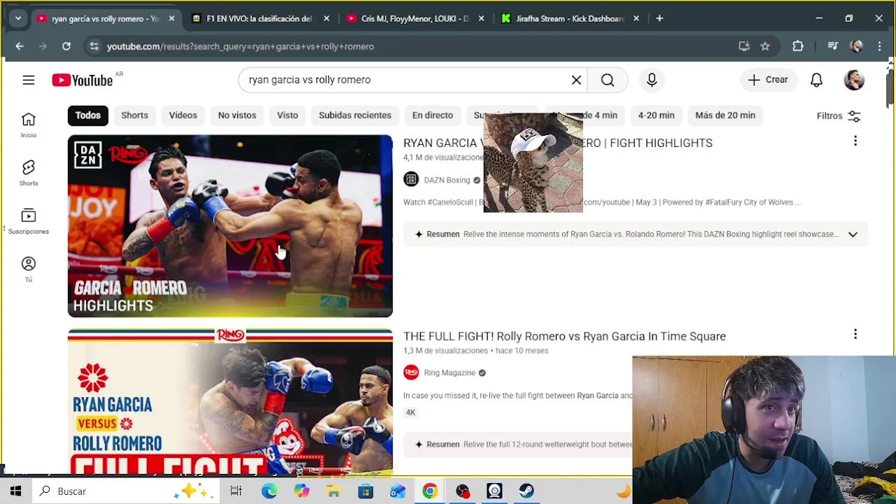This screenshot has height=504, width=896.
Task: Expand the Resumen summary of highlights video
Action: tap(853, 234)
